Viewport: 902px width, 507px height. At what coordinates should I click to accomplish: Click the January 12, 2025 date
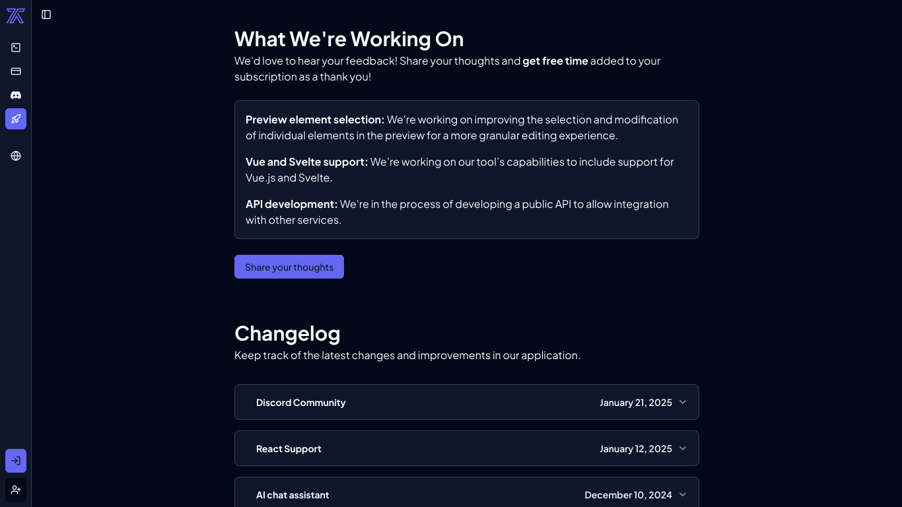(636, 449)
